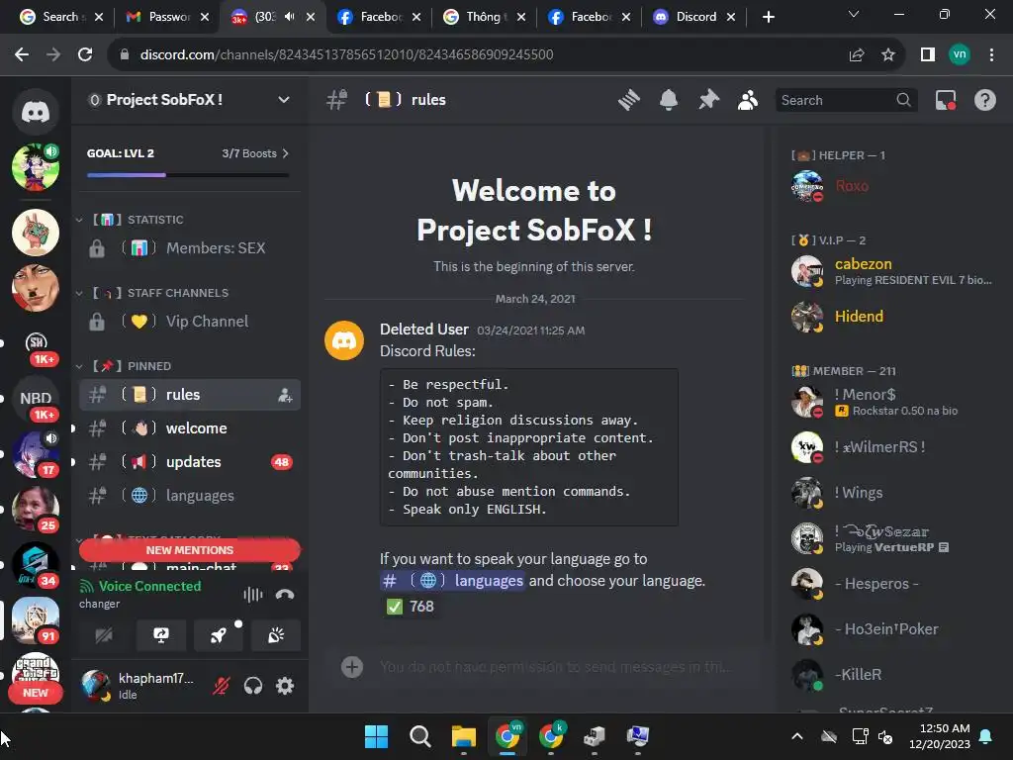Show pinned messages via the pin icon
The image size is (1013, 760).
pyautogui.click(x=708, y=100)
